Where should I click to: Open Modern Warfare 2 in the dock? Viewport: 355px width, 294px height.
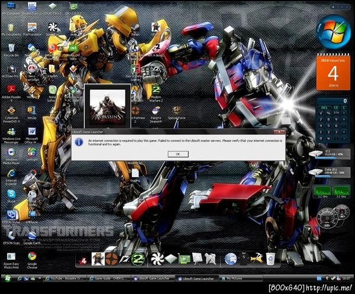pyautogui.click(x=138, y=259)
